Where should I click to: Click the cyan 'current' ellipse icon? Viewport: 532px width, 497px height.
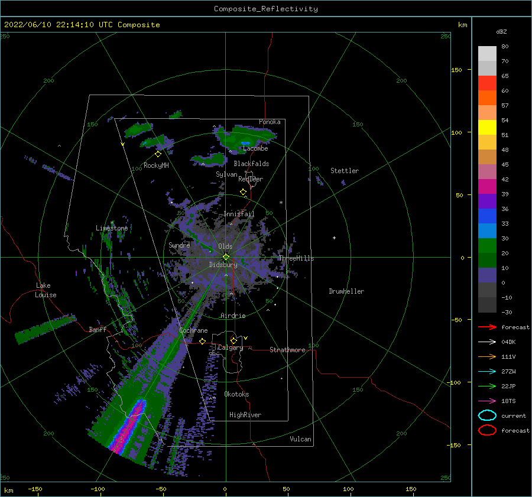487,415
